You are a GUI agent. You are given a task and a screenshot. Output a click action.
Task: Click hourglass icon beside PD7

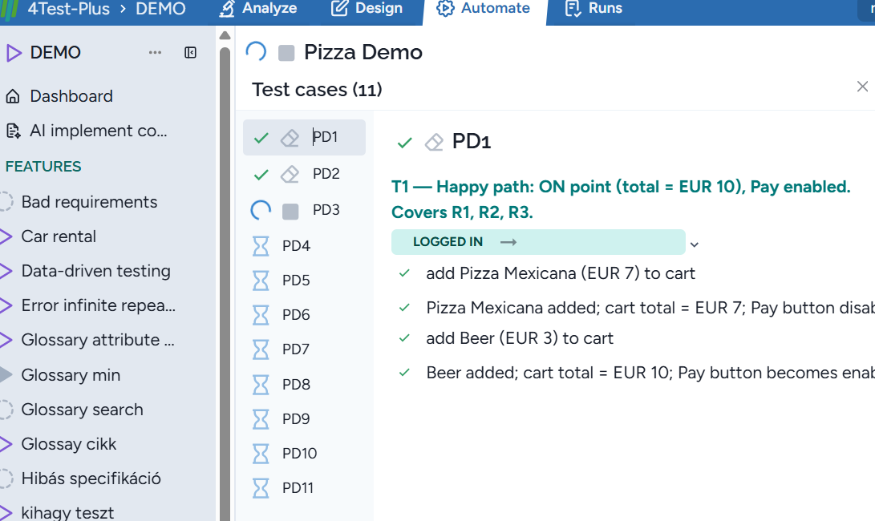[x=261, y=349]
